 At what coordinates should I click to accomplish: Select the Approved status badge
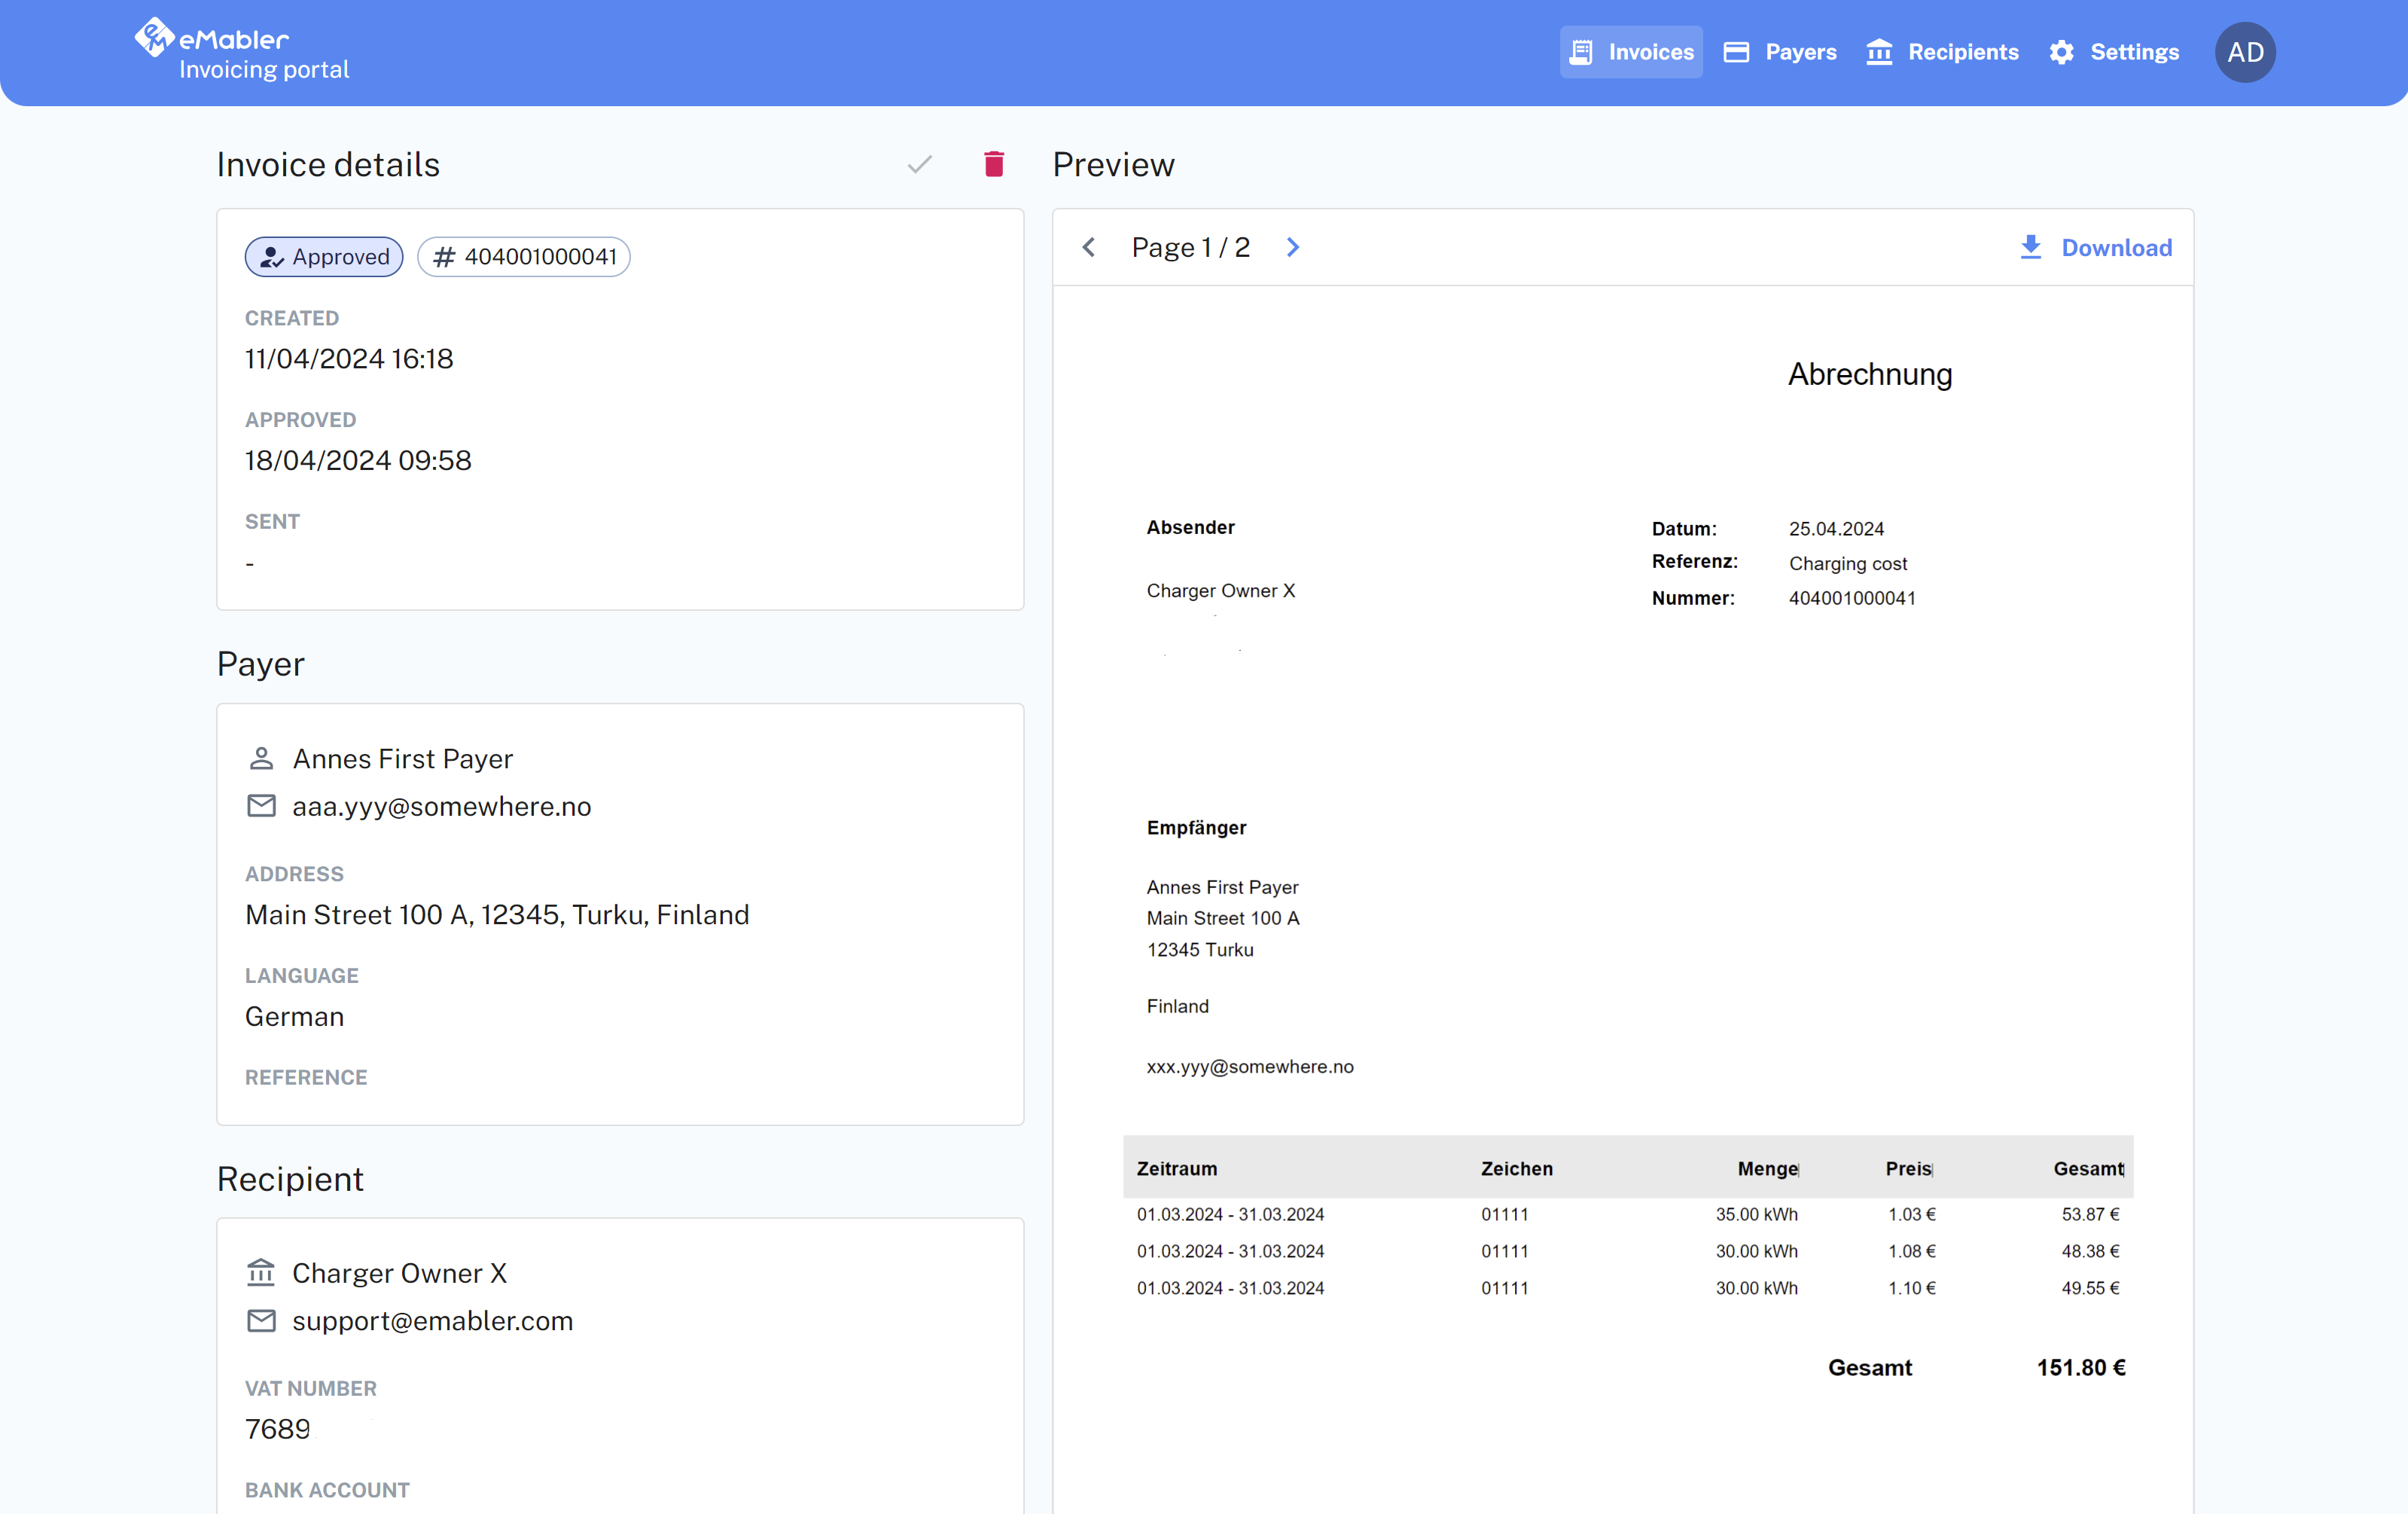click(x=323, y=256)
